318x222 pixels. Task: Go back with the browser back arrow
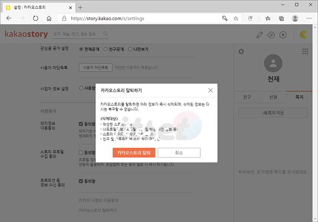pyautogui.click(x=9, y=18)
